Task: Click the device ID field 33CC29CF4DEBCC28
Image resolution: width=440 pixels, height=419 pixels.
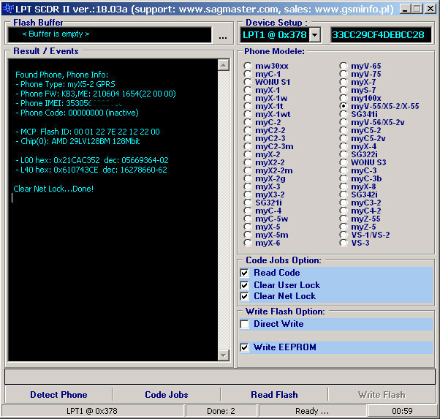Action: 381,35
